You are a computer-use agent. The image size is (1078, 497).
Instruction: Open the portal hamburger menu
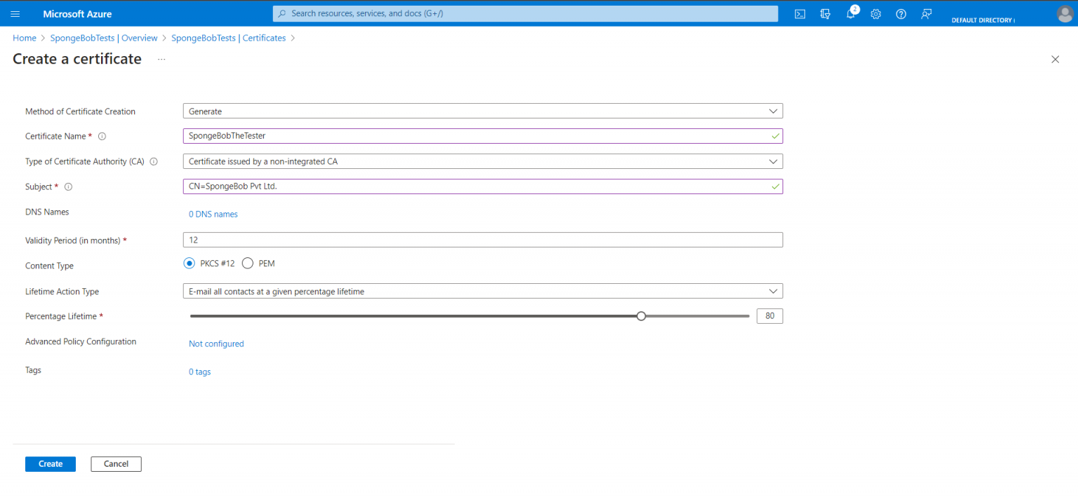15,13
